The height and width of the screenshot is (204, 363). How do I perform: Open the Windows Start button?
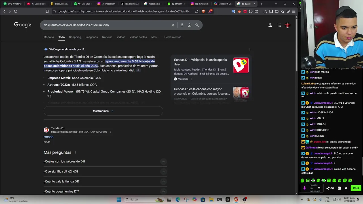click(119, 199)
